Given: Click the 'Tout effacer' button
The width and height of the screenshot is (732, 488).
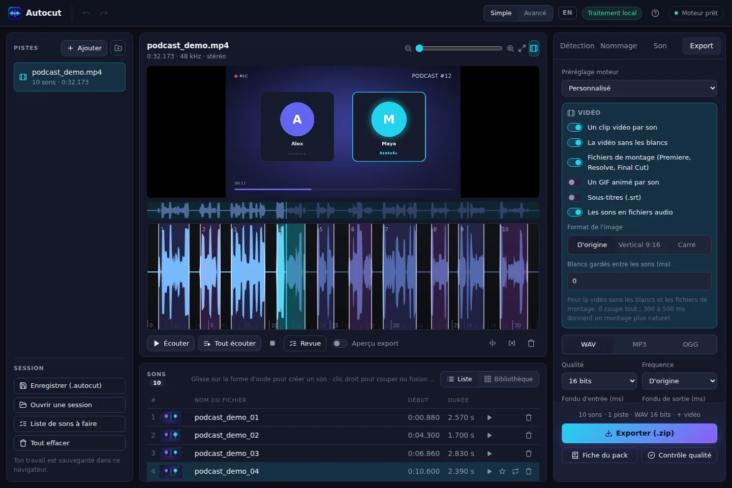Looking at the screenshot, I should (70, 443).
